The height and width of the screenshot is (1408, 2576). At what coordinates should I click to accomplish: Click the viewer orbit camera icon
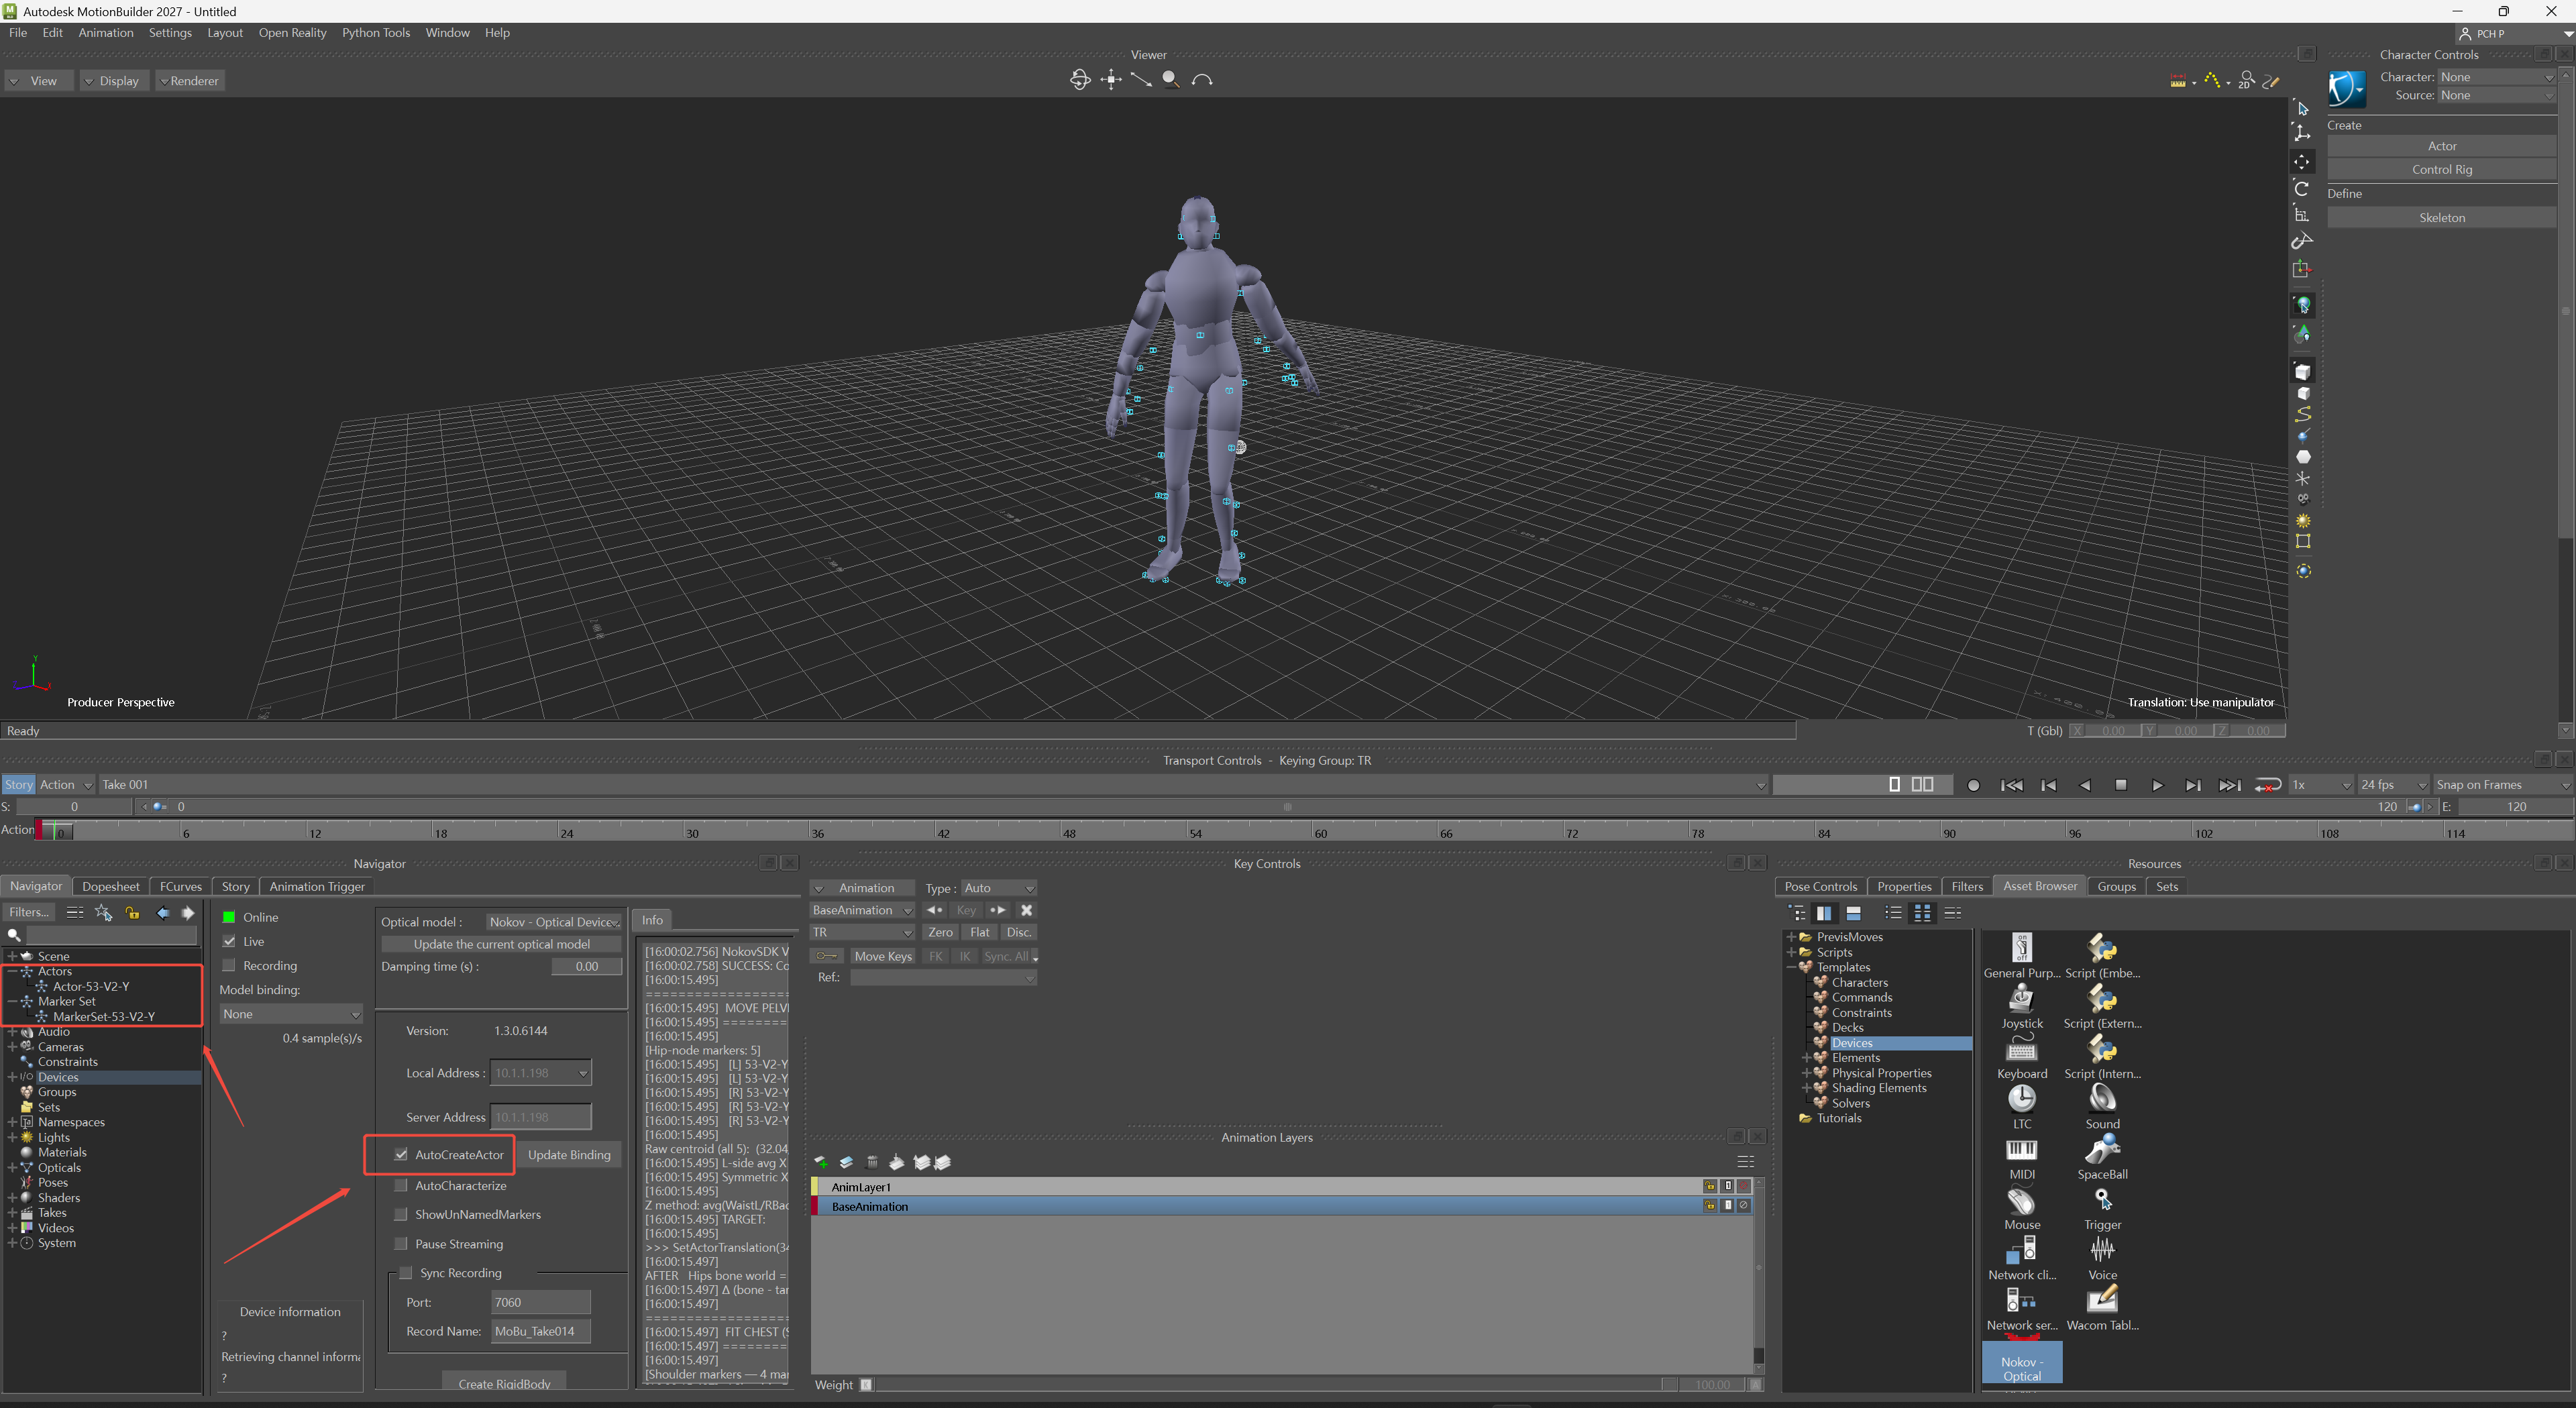pyautogui.click(x=1079, y=80)
